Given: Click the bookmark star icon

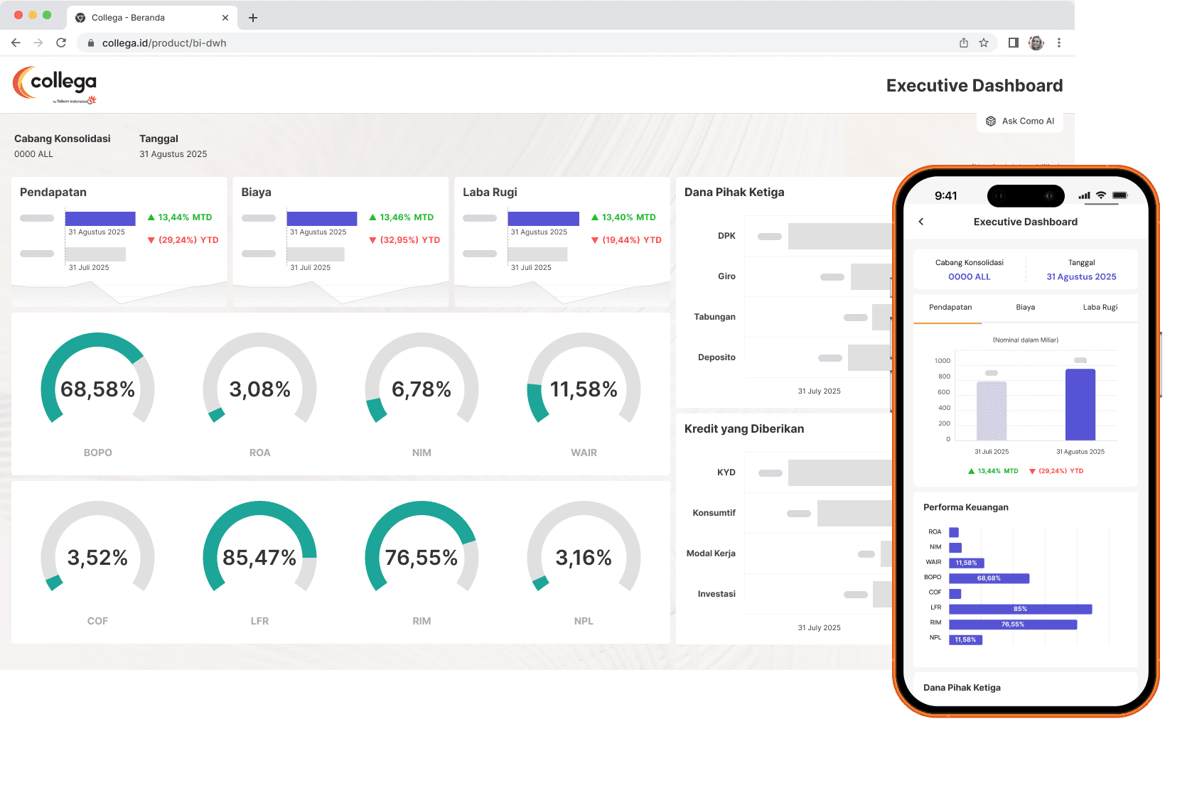Looking at the screenshot, I should click(984, 43).
